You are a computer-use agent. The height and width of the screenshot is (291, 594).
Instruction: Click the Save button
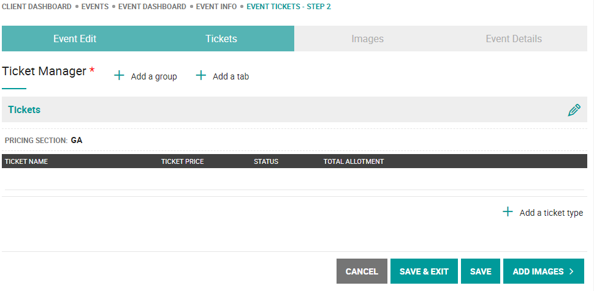point(481,271)
